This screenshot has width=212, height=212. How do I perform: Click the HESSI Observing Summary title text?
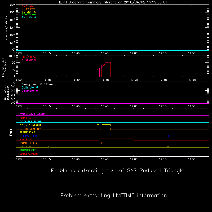click(x=112, y=2)
